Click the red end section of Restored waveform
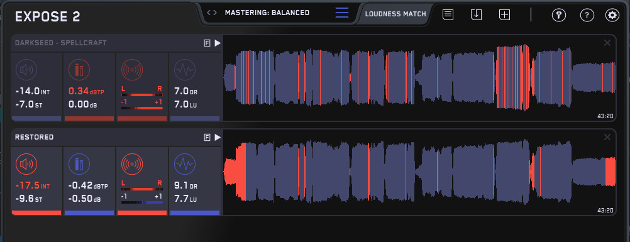The image size is (630, 242). tap(611, 172)
